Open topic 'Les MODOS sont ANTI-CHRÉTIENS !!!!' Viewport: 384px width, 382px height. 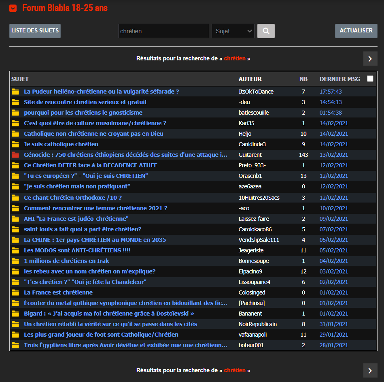pos(77,250)
